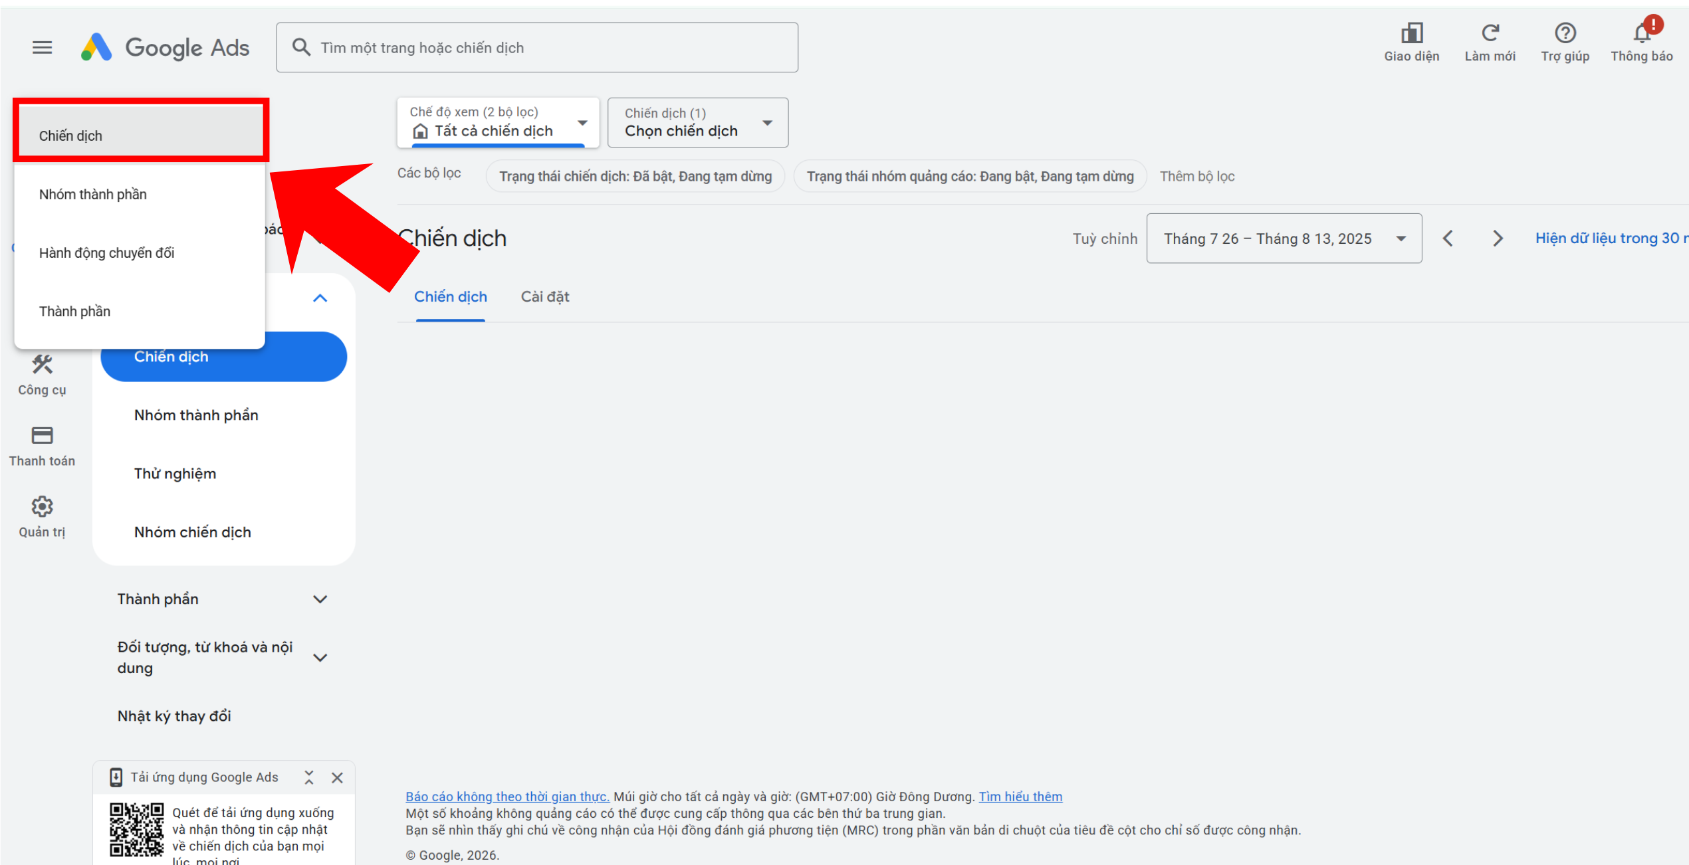Open Nhật ký thay đổi sidebar item
The width and height of the screenshot is (1689, 865).
(x=174, y=716)
